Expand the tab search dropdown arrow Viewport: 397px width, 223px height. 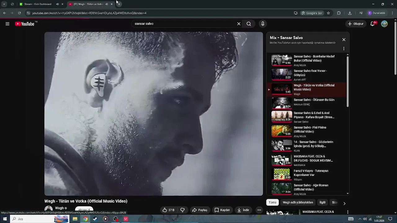[x=4, y=4]
